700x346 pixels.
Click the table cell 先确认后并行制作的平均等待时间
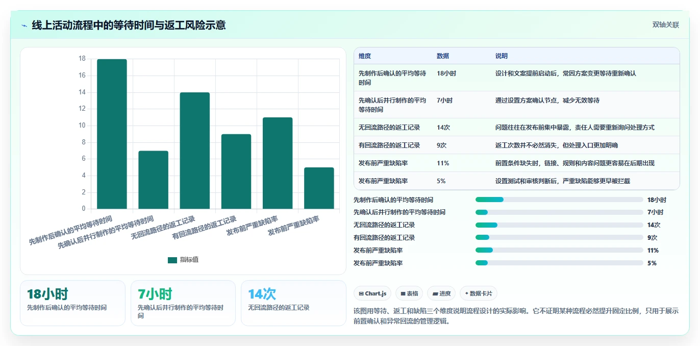pyautogui.click(x=392, y=105)
